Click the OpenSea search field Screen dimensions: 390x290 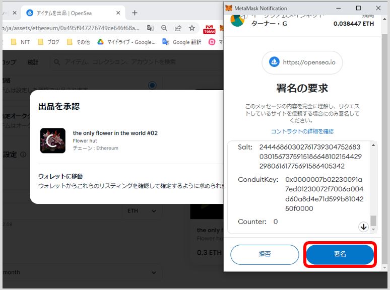click(137, 62)
